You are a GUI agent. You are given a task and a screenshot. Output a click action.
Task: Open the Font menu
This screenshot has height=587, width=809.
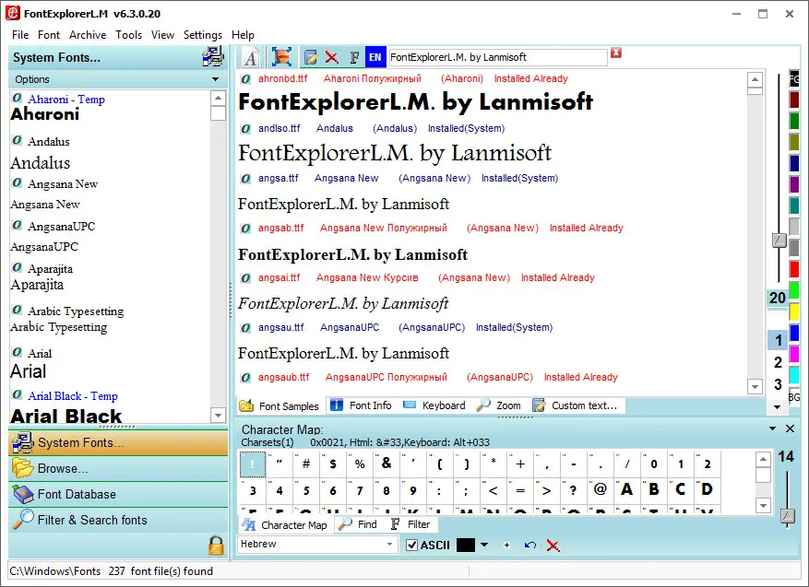coord(49,34)
